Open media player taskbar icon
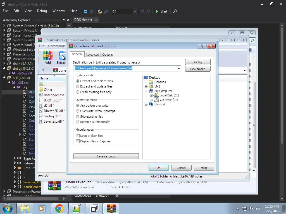286x214 pixels. [x=41, y=208]
